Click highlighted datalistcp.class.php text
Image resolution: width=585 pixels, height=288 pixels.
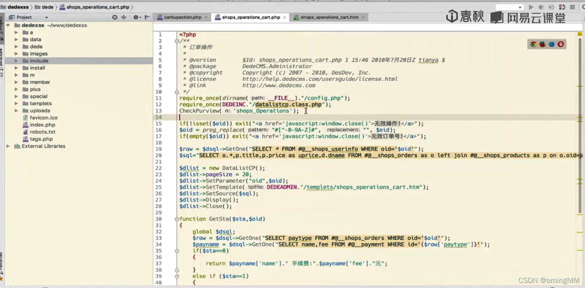(289, 105)
